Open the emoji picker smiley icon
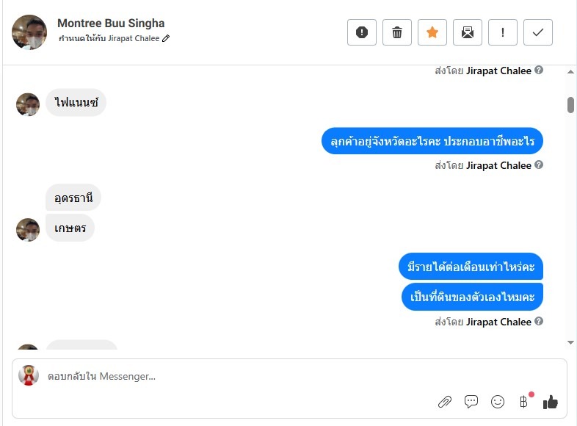The width and height of the screenshot is (577, 426). [498, 402]
